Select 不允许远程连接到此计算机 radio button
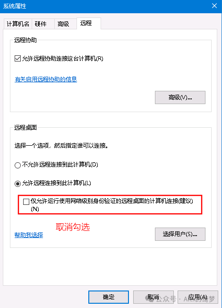The width and height of the screenshot is (222, 308). [17, 165]
